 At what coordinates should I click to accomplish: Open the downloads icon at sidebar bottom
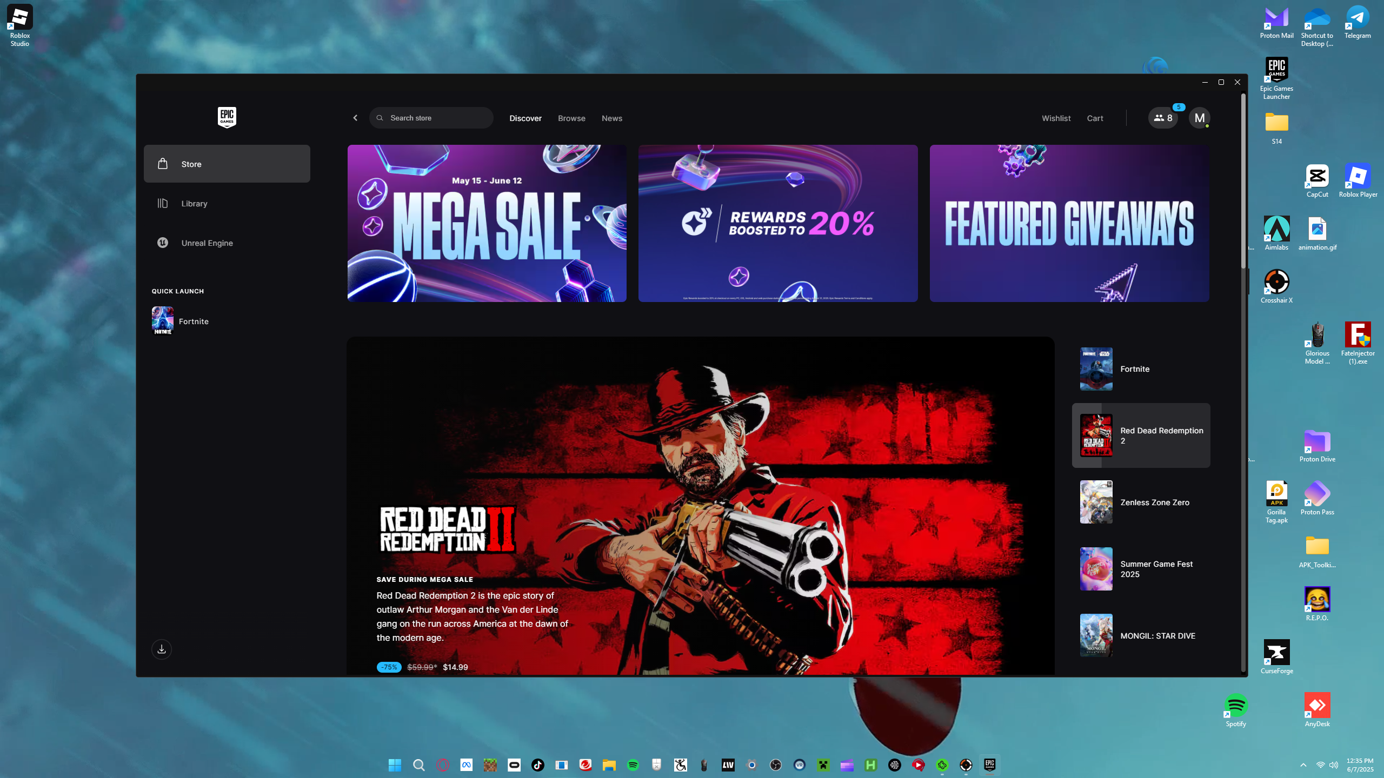pos(161,649)
